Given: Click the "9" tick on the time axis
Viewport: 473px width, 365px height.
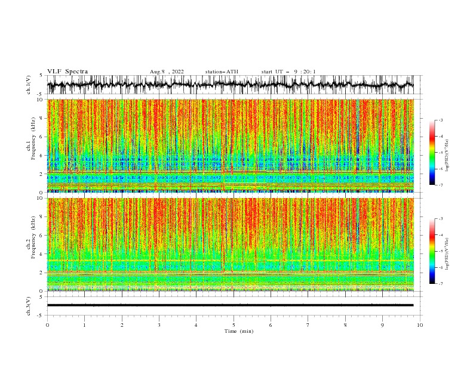Looking at the screenshot, I should point(382,325).
